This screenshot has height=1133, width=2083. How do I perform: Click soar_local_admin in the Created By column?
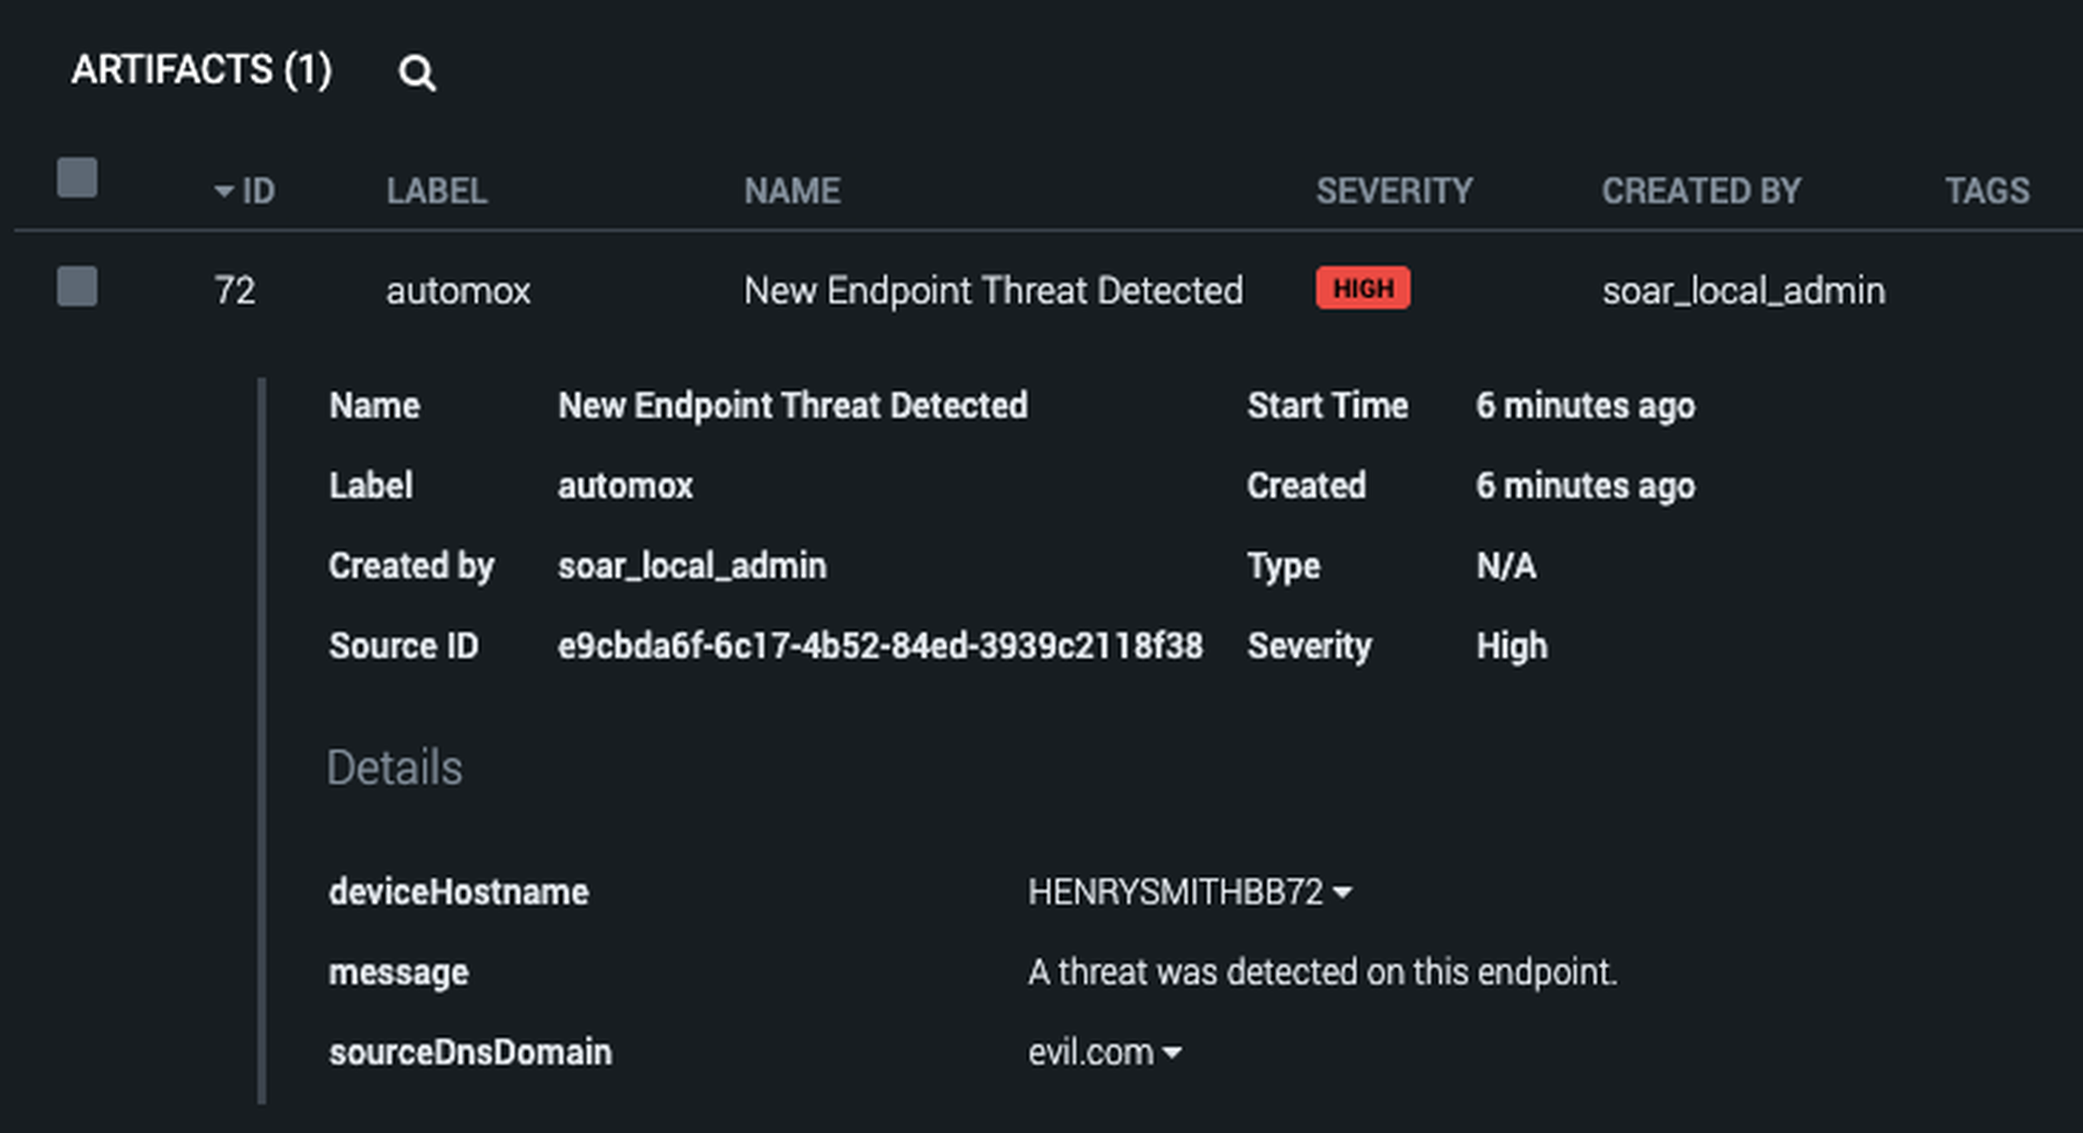(x=1743, y=290)
